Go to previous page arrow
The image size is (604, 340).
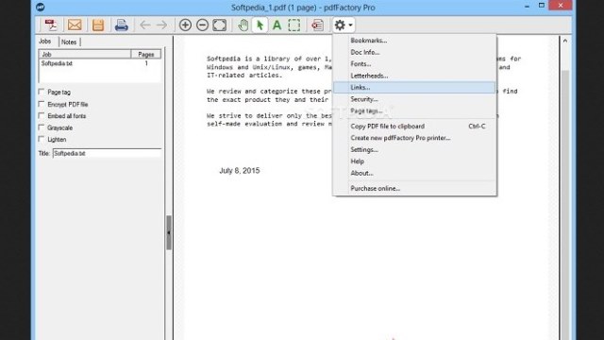point(144,25)
